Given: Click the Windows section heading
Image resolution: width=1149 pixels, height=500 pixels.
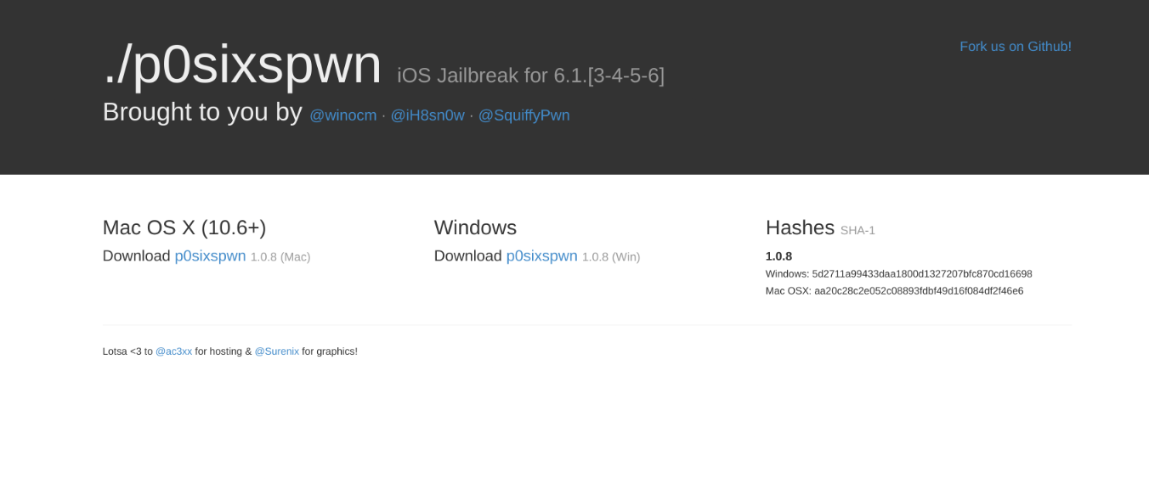Looking at the screenshot, I should coord(475,228).
